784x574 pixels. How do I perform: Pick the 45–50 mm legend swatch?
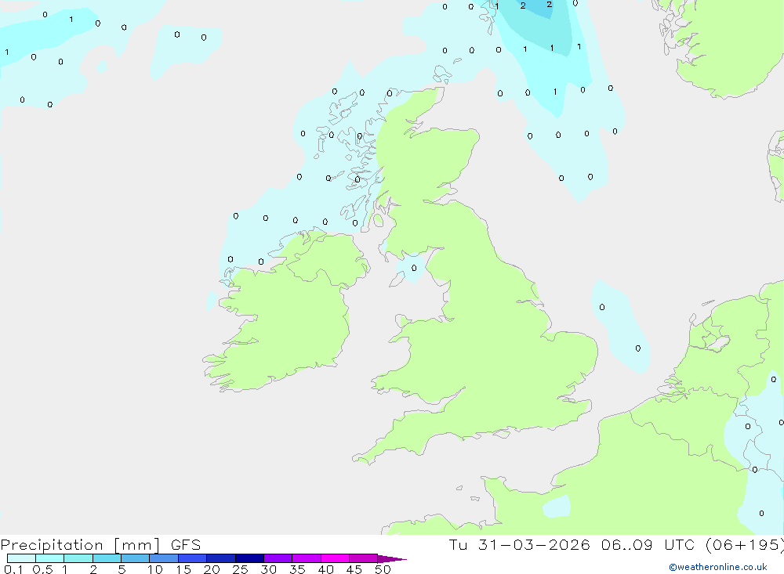click(x=364, y=558)
